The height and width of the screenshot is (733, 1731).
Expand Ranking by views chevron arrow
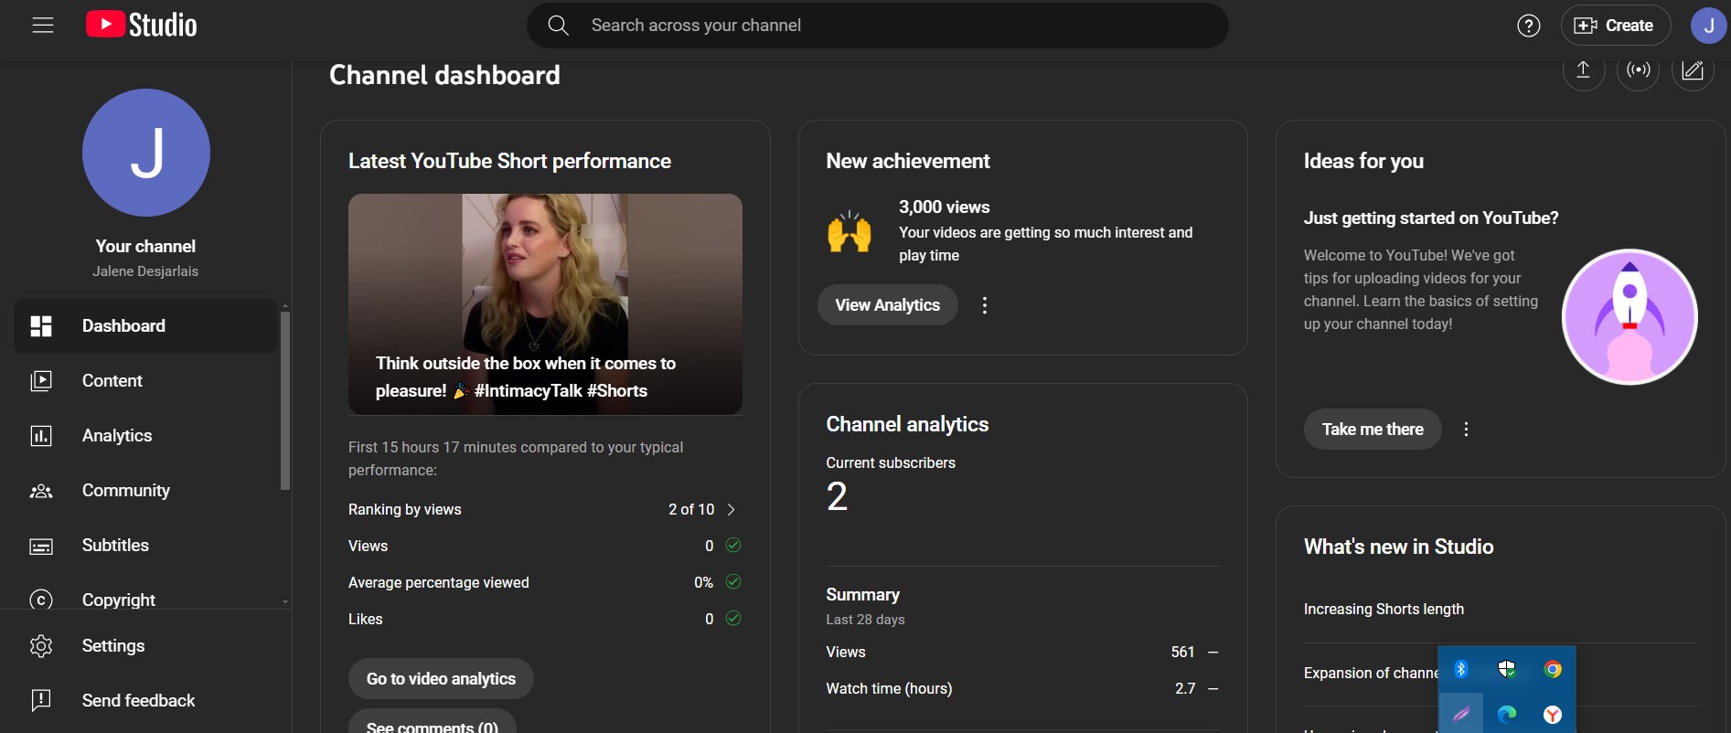click(731, 510)
